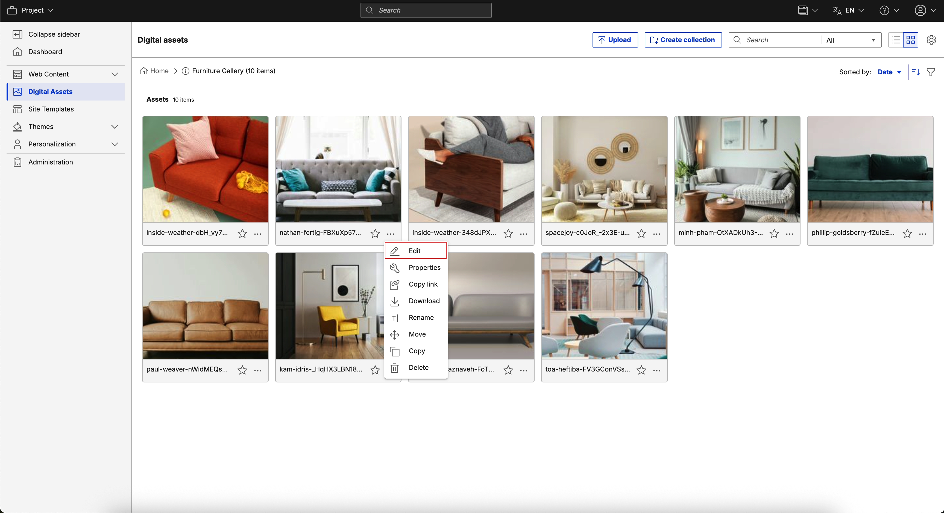Select the grid view icon
This screenshot has width=944, height=513.
tap(910, 40)
